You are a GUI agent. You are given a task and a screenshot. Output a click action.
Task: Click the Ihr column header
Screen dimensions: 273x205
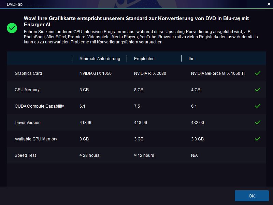(191, 59)
